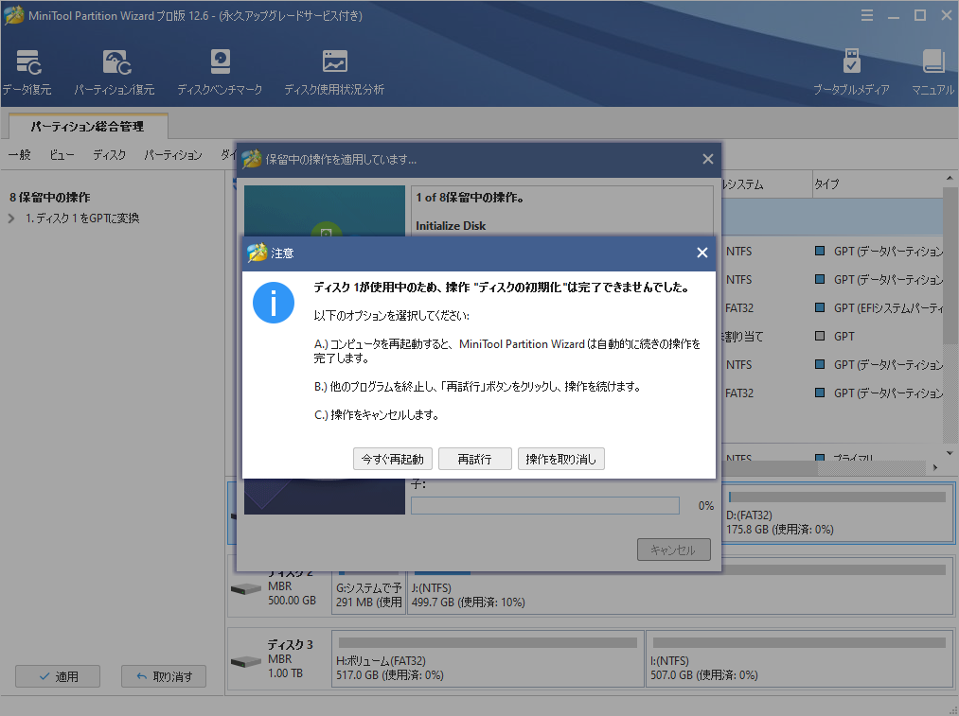959x716 pixels.
Task: Click 今すぐ再起動 (Restart Now) button
Action: [x=393, y=459]
